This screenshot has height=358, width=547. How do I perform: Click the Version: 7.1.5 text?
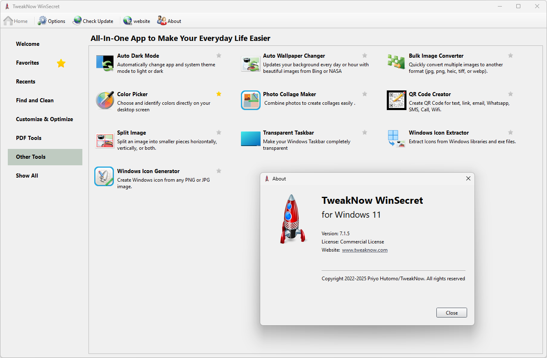click(336, 234)
